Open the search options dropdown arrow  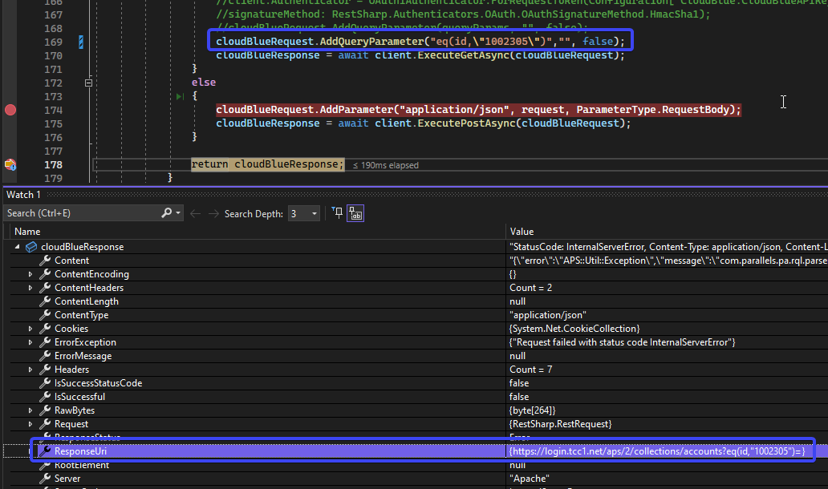177,212
